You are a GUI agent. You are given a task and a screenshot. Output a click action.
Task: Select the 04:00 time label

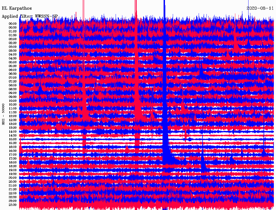13,55
